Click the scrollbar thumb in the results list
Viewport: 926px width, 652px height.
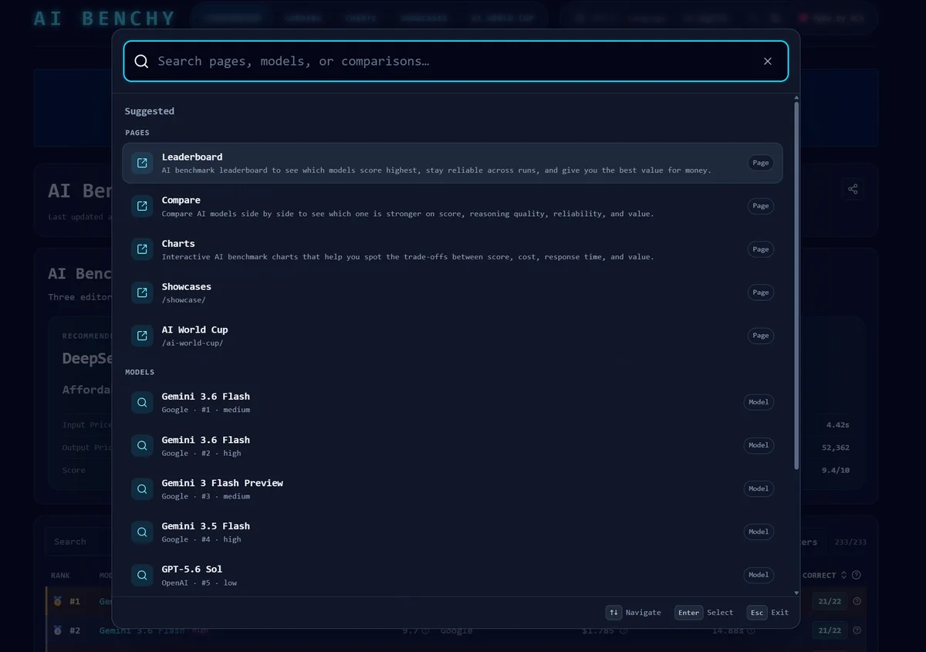pyautogui.click(x=796, y=285)
